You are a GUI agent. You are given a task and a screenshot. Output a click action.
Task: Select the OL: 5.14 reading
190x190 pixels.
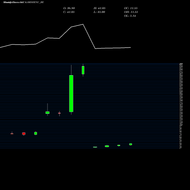click(130, 16)
